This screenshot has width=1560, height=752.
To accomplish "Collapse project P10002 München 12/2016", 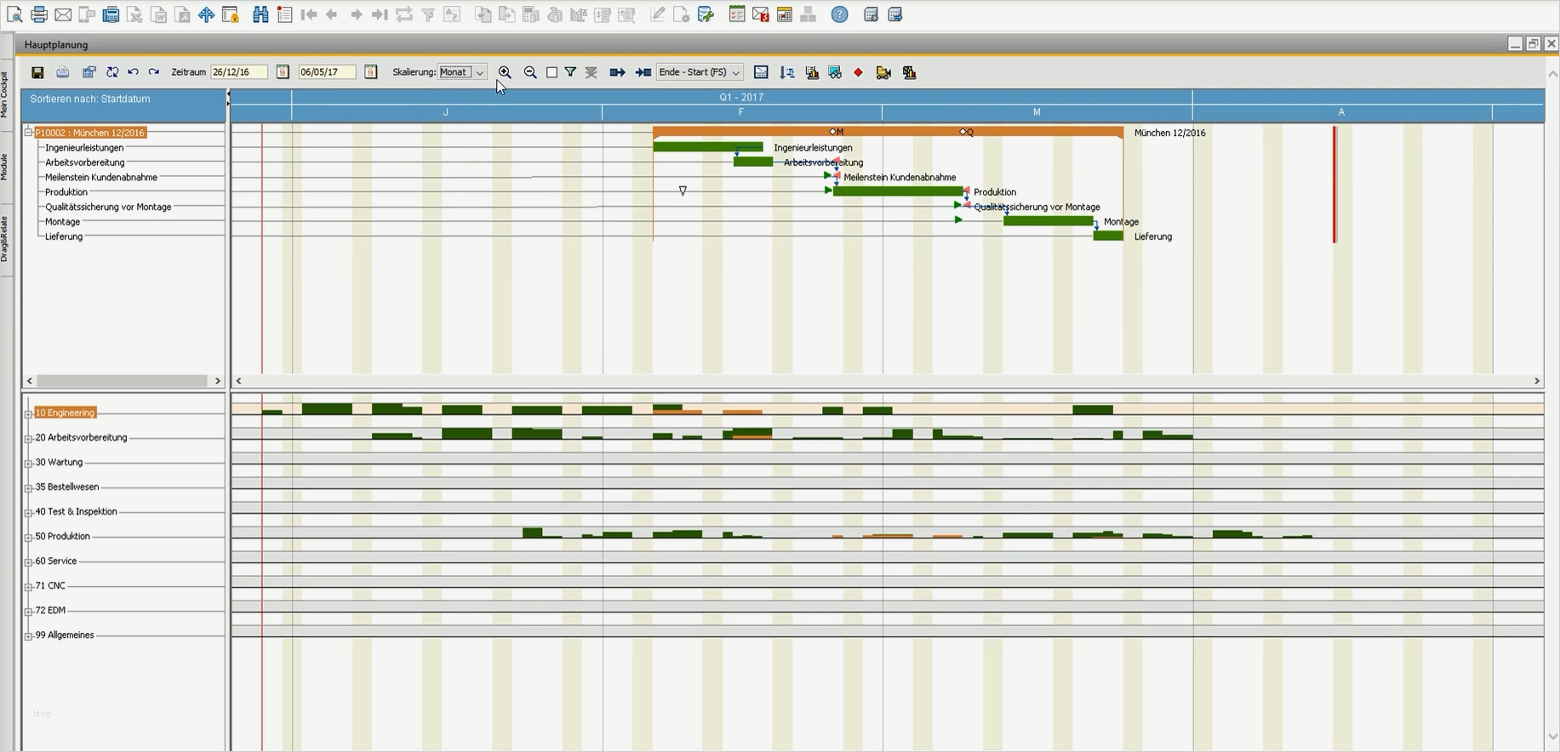I will pos(28,133).
